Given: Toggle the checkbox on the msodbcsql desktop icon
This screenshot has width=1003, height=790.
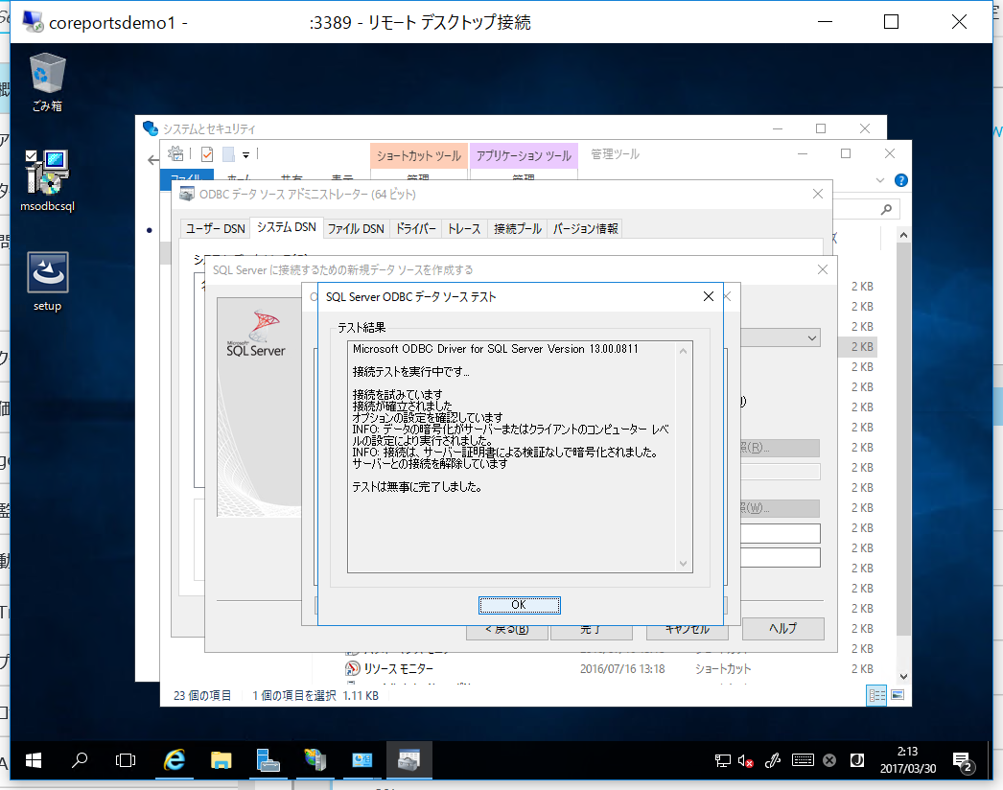Looking at the screenshot, I should coord(31,155).
